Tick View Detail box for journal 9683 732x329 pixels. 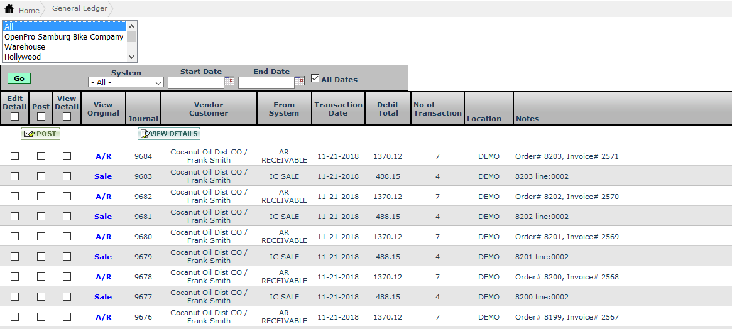tap(67, 176)
